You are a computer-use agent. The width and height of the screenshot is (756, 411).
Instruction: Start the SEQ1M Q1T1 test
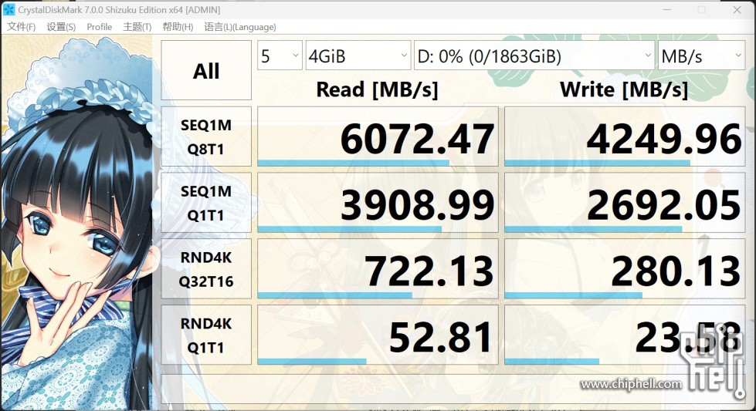point(206,203)
